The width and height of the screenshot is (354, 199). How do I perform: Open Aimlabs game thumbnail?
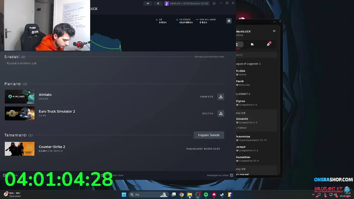tap(20, 96)
